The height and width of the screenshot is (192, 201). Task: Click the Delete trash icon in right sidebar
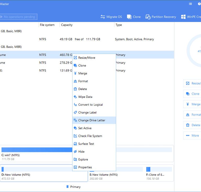[x=188, y=125]
